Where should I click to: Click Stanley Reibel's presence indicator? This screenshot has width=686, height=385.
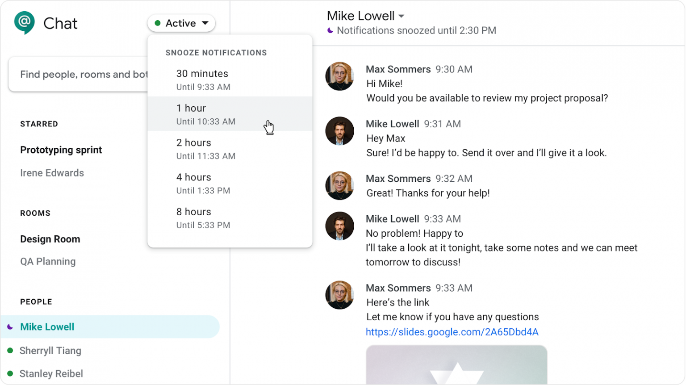coord(10,374)
